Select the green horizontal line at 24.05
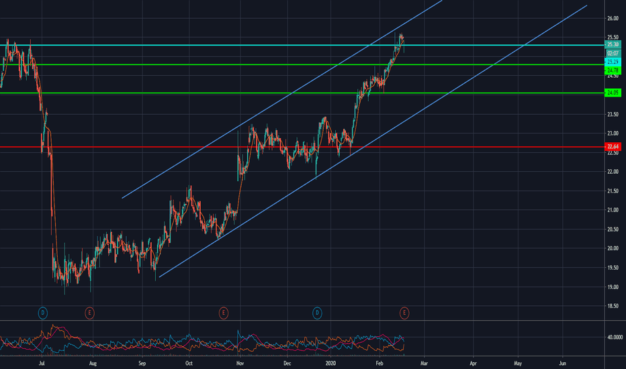Image resolution: width=626 pixels, height=369 pixels. tap(302, 93)
